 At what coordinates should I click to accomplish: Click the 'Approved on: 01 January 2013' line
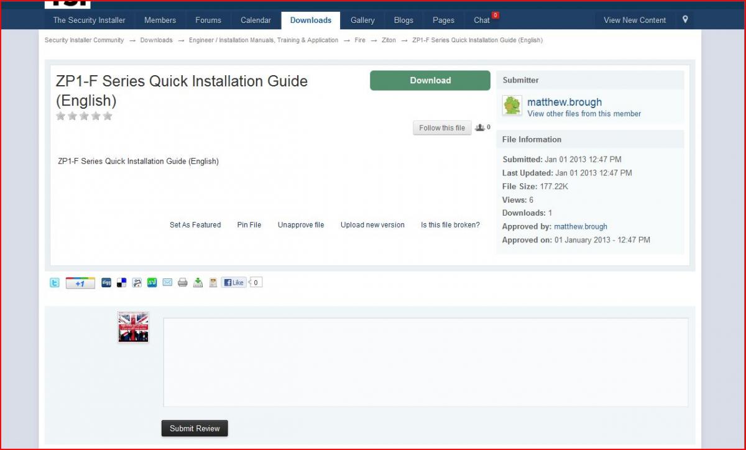576,240
